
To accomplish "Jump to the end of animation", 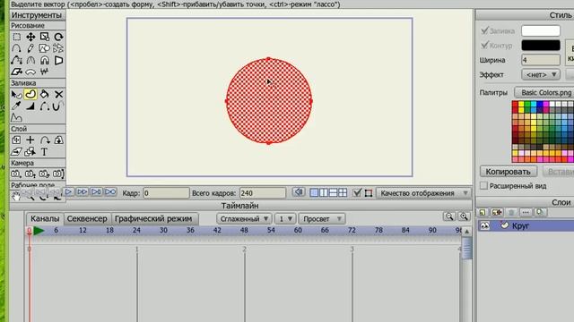I will coord(96,191).
